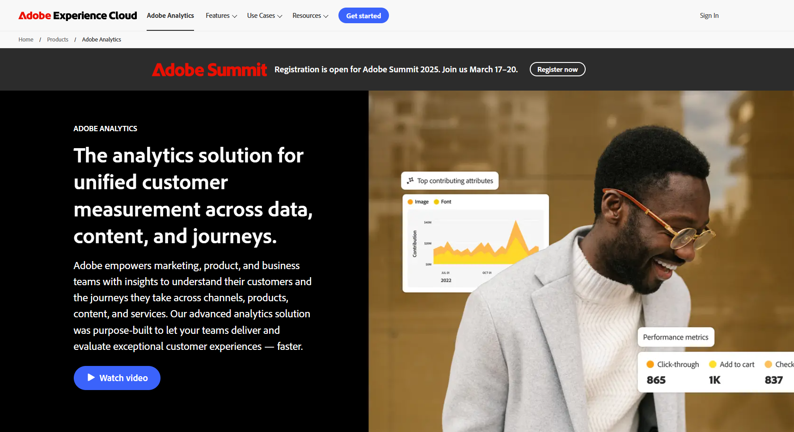The height and width of the screenshot is (432, 794).
Task: Open the Sign In link
Action: click(709, 16)
